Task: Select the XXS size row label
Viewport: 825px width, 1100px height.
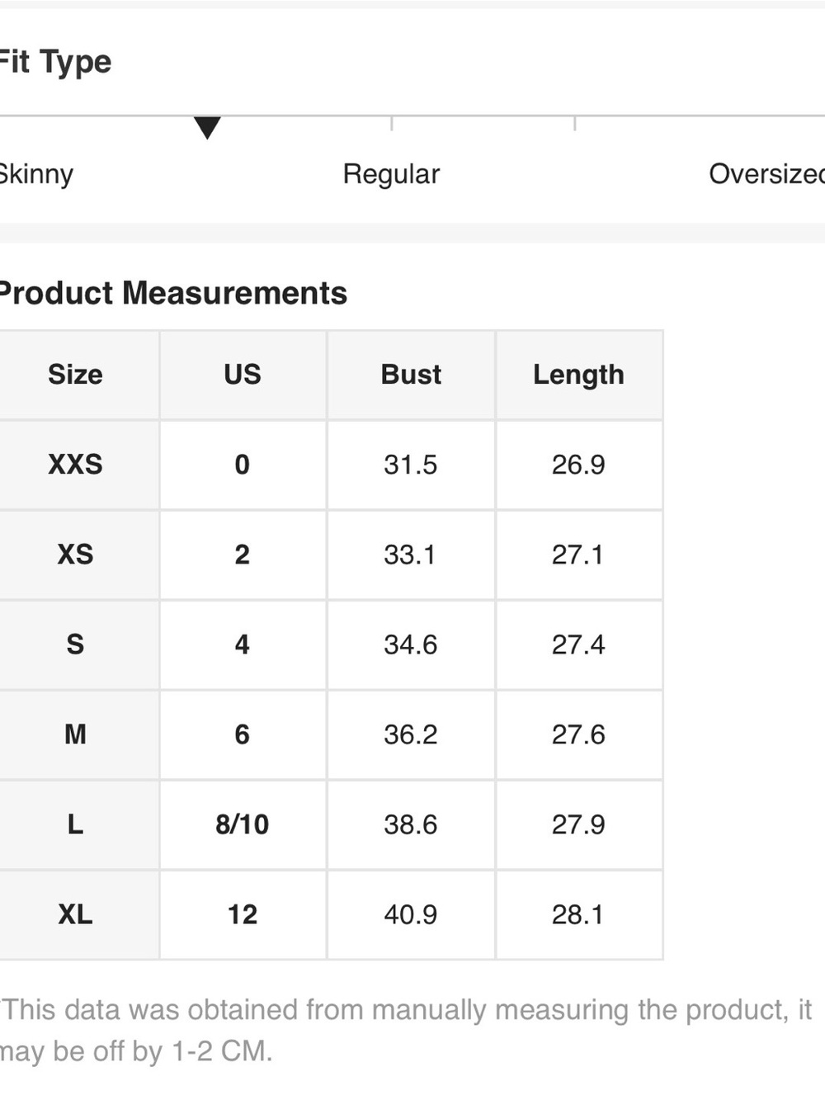Action: pyautogui.click(x=75, y=465)
